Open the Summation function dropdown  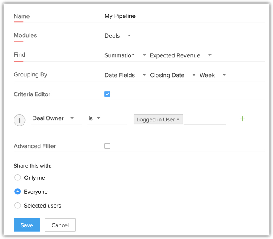[125, 55]
